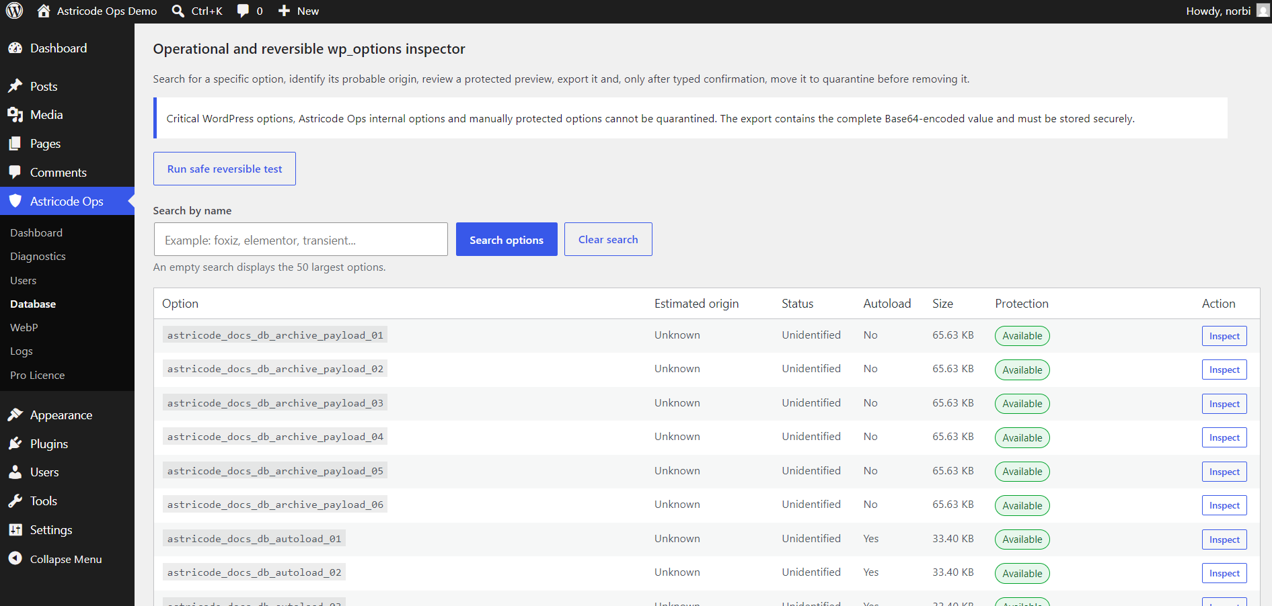Open Astricode Ops Dashboard submenu item

point(36,232)
